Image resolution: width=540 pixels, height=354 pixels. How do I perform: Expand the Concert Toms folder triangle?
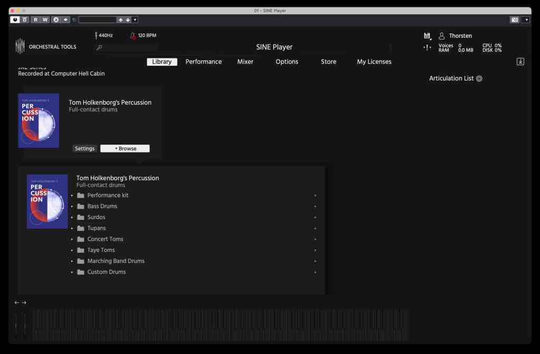click(x=72, y=239)
